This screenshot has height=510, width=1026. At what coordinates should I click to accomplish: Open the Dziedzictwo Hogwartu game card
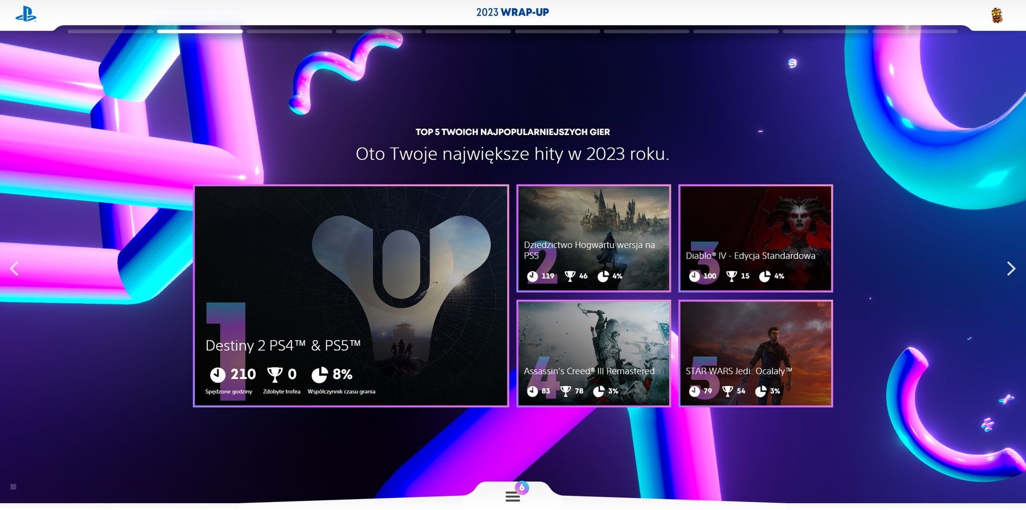[594, 238]
